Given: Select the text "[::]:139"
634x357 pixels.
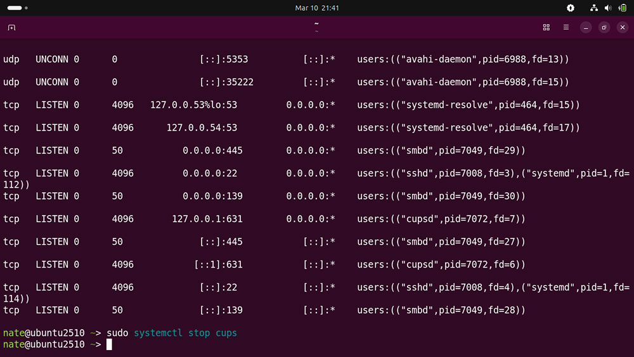Looking at the screenshot, I should [x=221, y=310].
